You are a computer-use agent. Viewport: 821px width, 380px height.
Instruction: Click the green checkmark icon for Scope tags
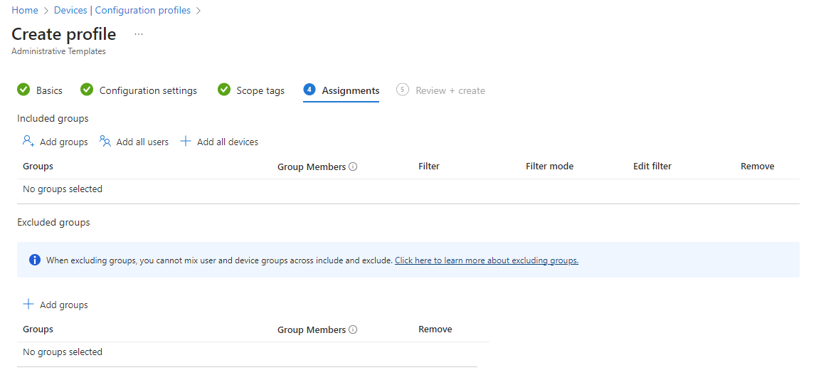[x=224, y=90]
